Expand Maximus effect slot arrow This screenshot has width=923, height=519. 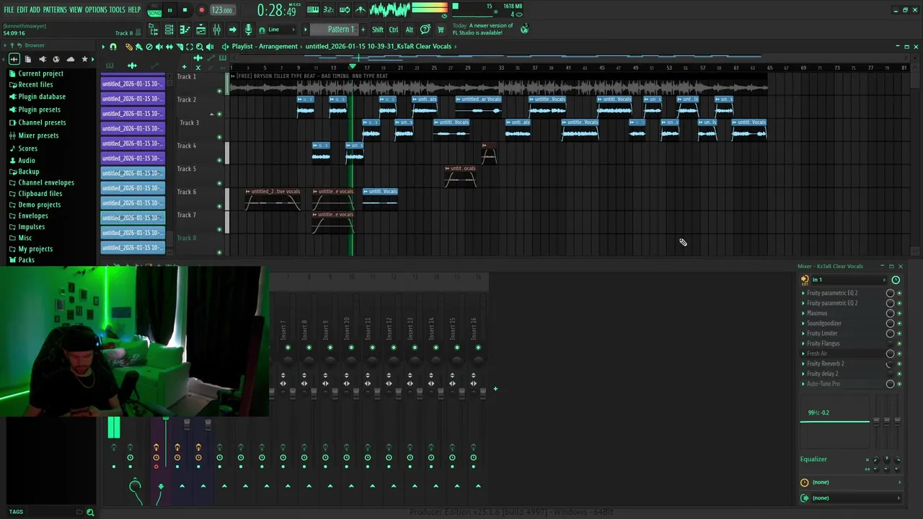pos(803,313)
